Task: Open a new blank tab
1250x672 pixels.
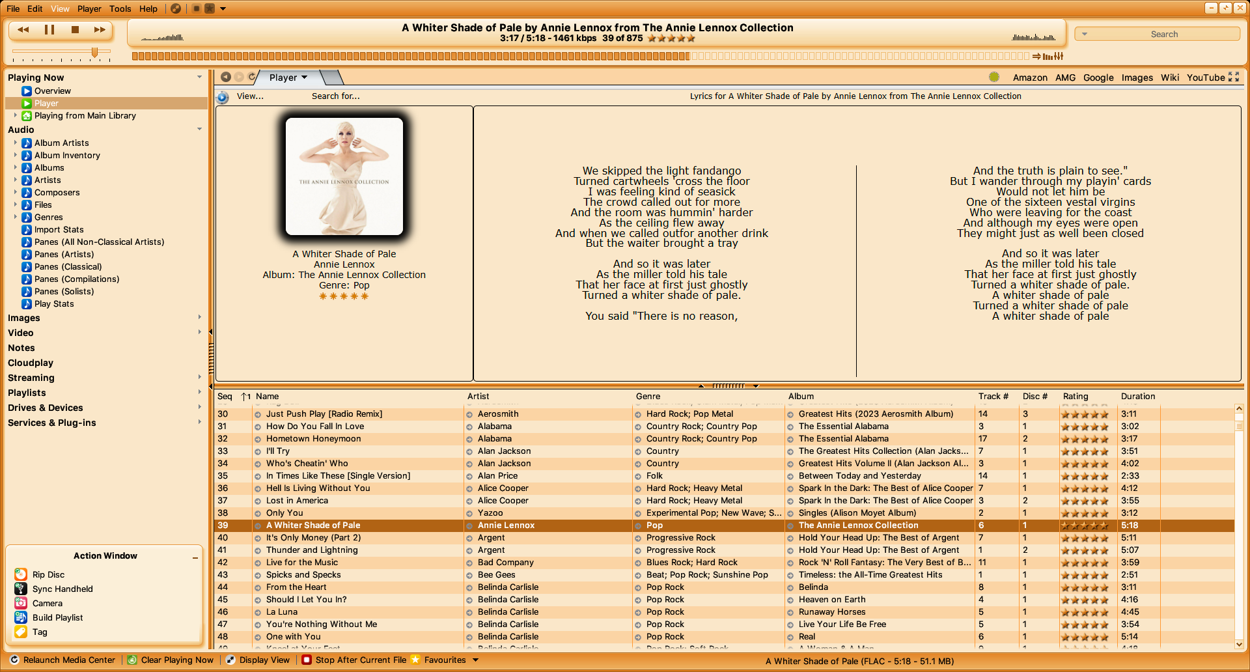Action: [332, 77]
